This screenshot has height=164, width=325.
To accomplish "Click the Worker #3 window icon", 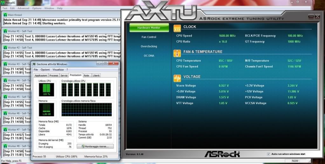I will (5, 64).
